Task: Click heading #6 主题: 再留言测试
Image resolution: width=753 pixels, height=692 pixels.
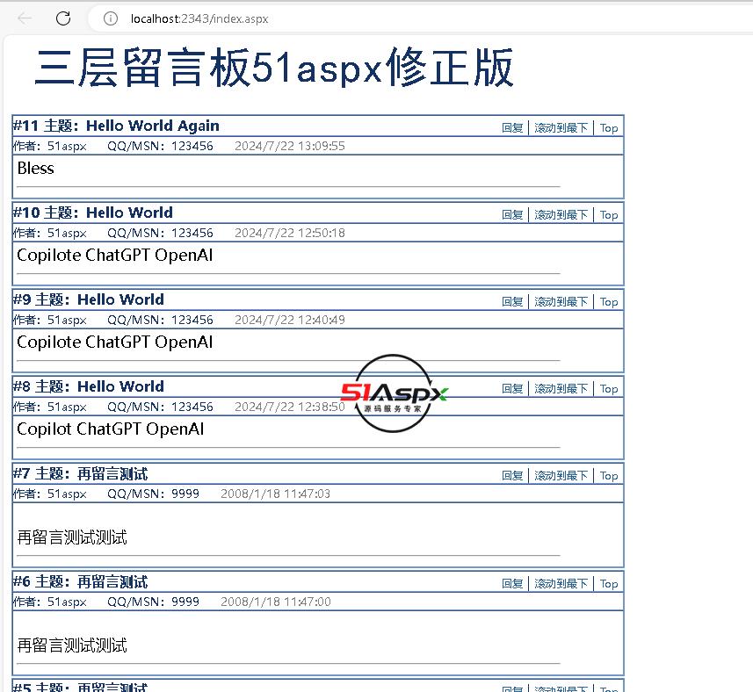Action: [x=80, y=581]
